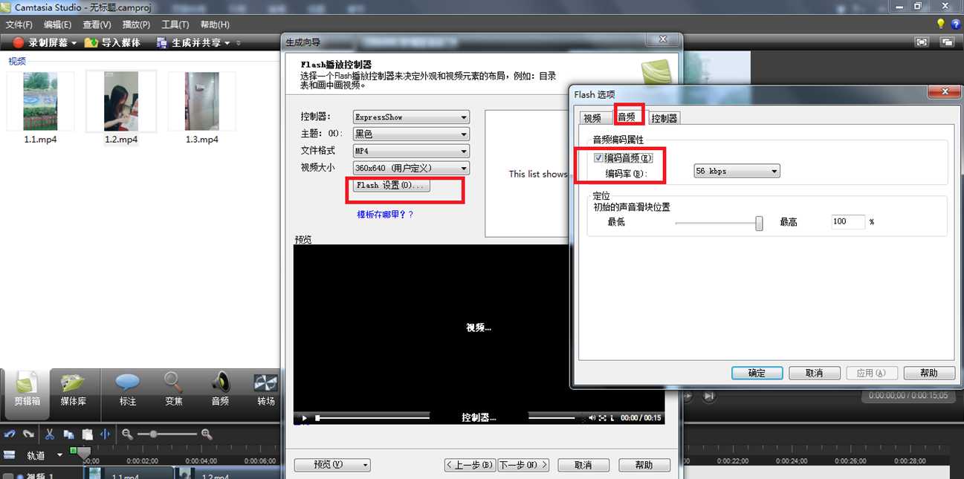Viewport: 964px width, 479px height.
Task: Expand the 预览(V) dropdown button
Action: 365,465
